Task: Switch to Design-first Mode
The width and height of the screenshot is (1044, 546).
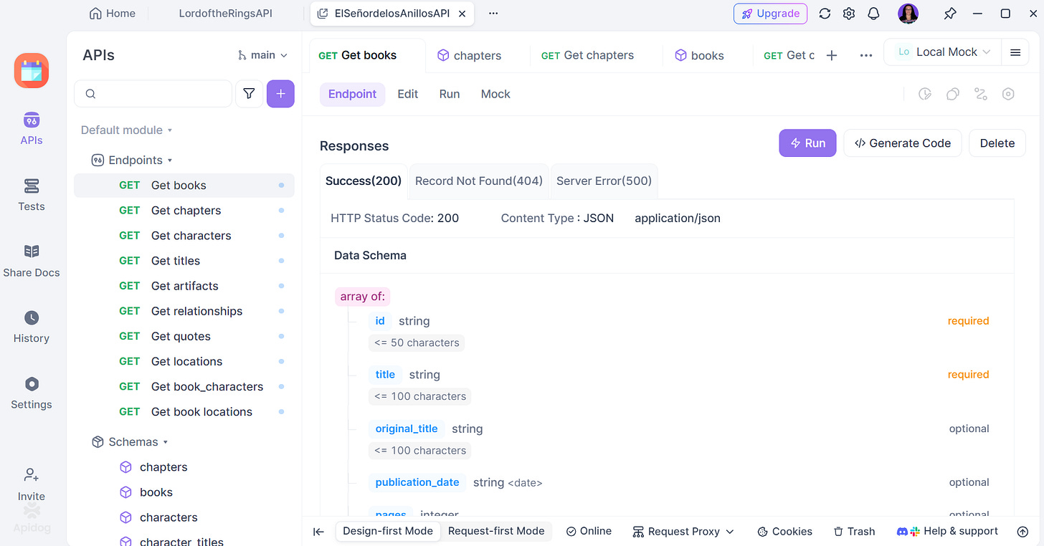Action: [388, 531]
